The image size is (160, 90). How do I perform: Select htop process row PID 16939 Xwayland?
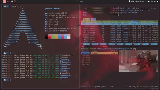(119, 30)
